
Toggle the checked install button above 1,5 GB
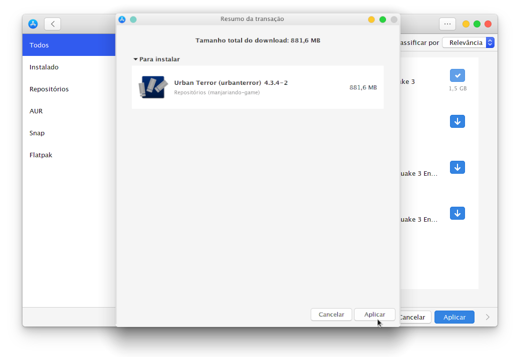click(457, 75)
